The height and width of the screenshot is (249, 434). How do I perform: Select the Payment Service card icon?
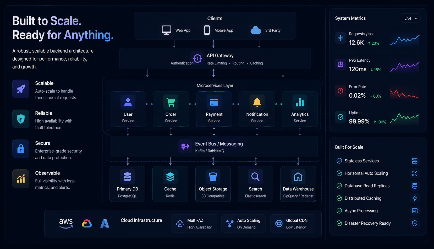(214, 102)
